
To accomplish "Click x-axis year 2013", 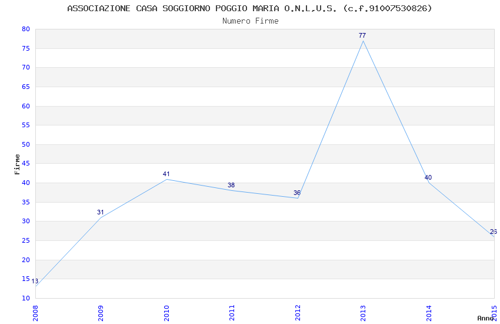I will click(363, 313).
